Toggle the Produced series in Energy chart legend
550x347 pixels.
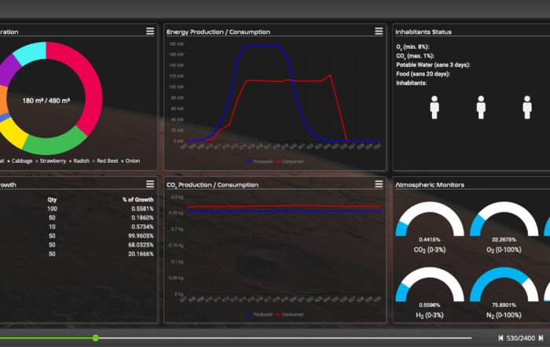(x=259, y=161)
